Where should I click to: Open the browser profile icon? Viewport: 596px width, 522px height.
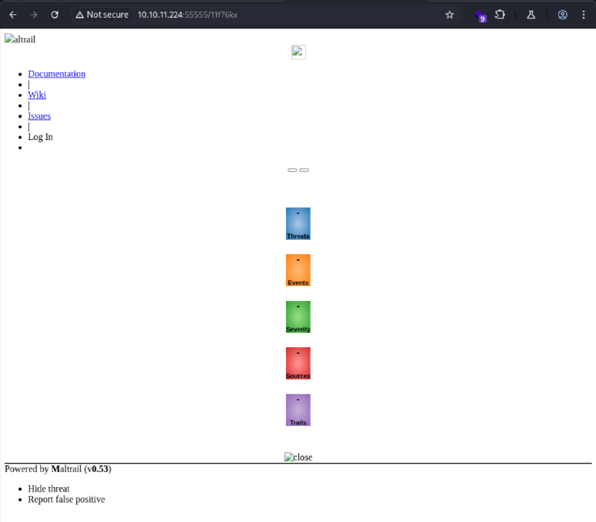pyautogui.click(x=562, y=14)
